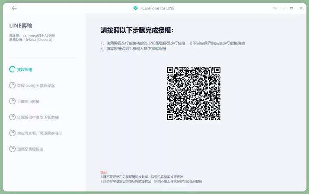Select the 生成可查看，可還原的備份 step label
Viewport: 309px width, 194px height.
coord(39,133)
